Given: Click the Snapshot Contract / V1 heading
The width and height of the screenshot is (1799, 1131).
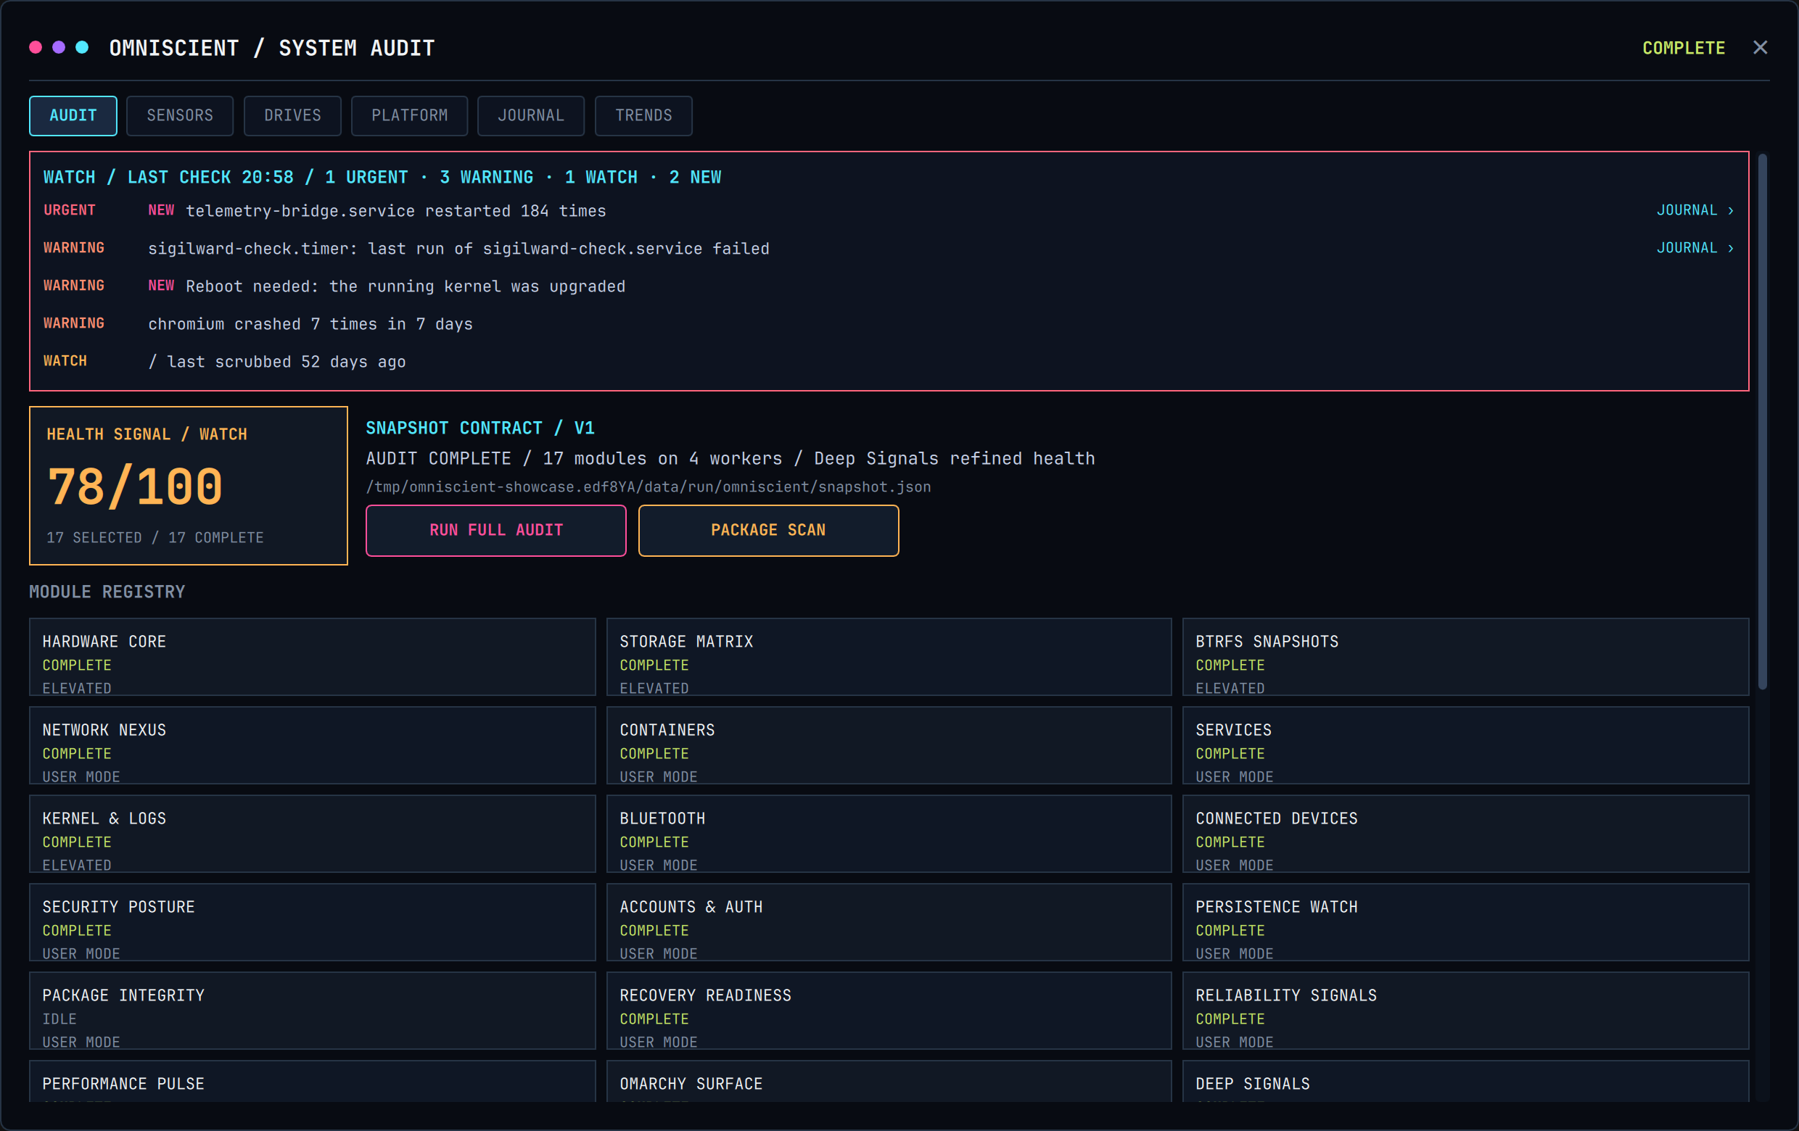Looking at the screenshot, I should (479, 428).
